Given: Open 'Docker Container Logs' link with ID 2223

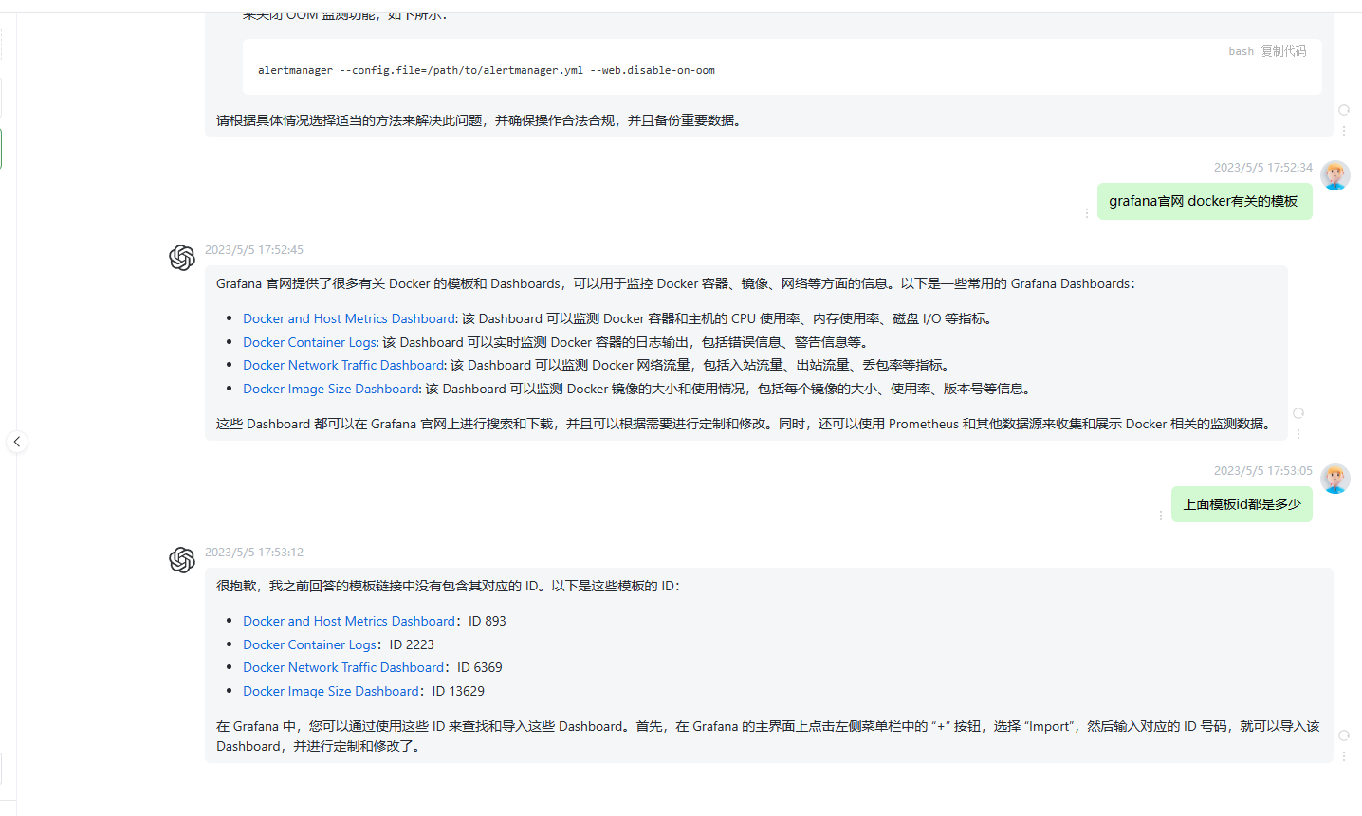Looking at the screenshot, I should click(x=310, y=644).
